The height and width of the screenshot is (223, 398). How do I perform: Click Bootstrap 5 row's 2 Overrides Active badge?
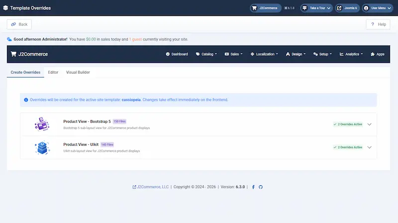[348, 124]
